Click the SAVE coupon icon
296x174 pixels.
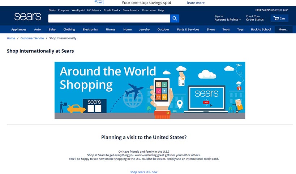pos(99,2)
